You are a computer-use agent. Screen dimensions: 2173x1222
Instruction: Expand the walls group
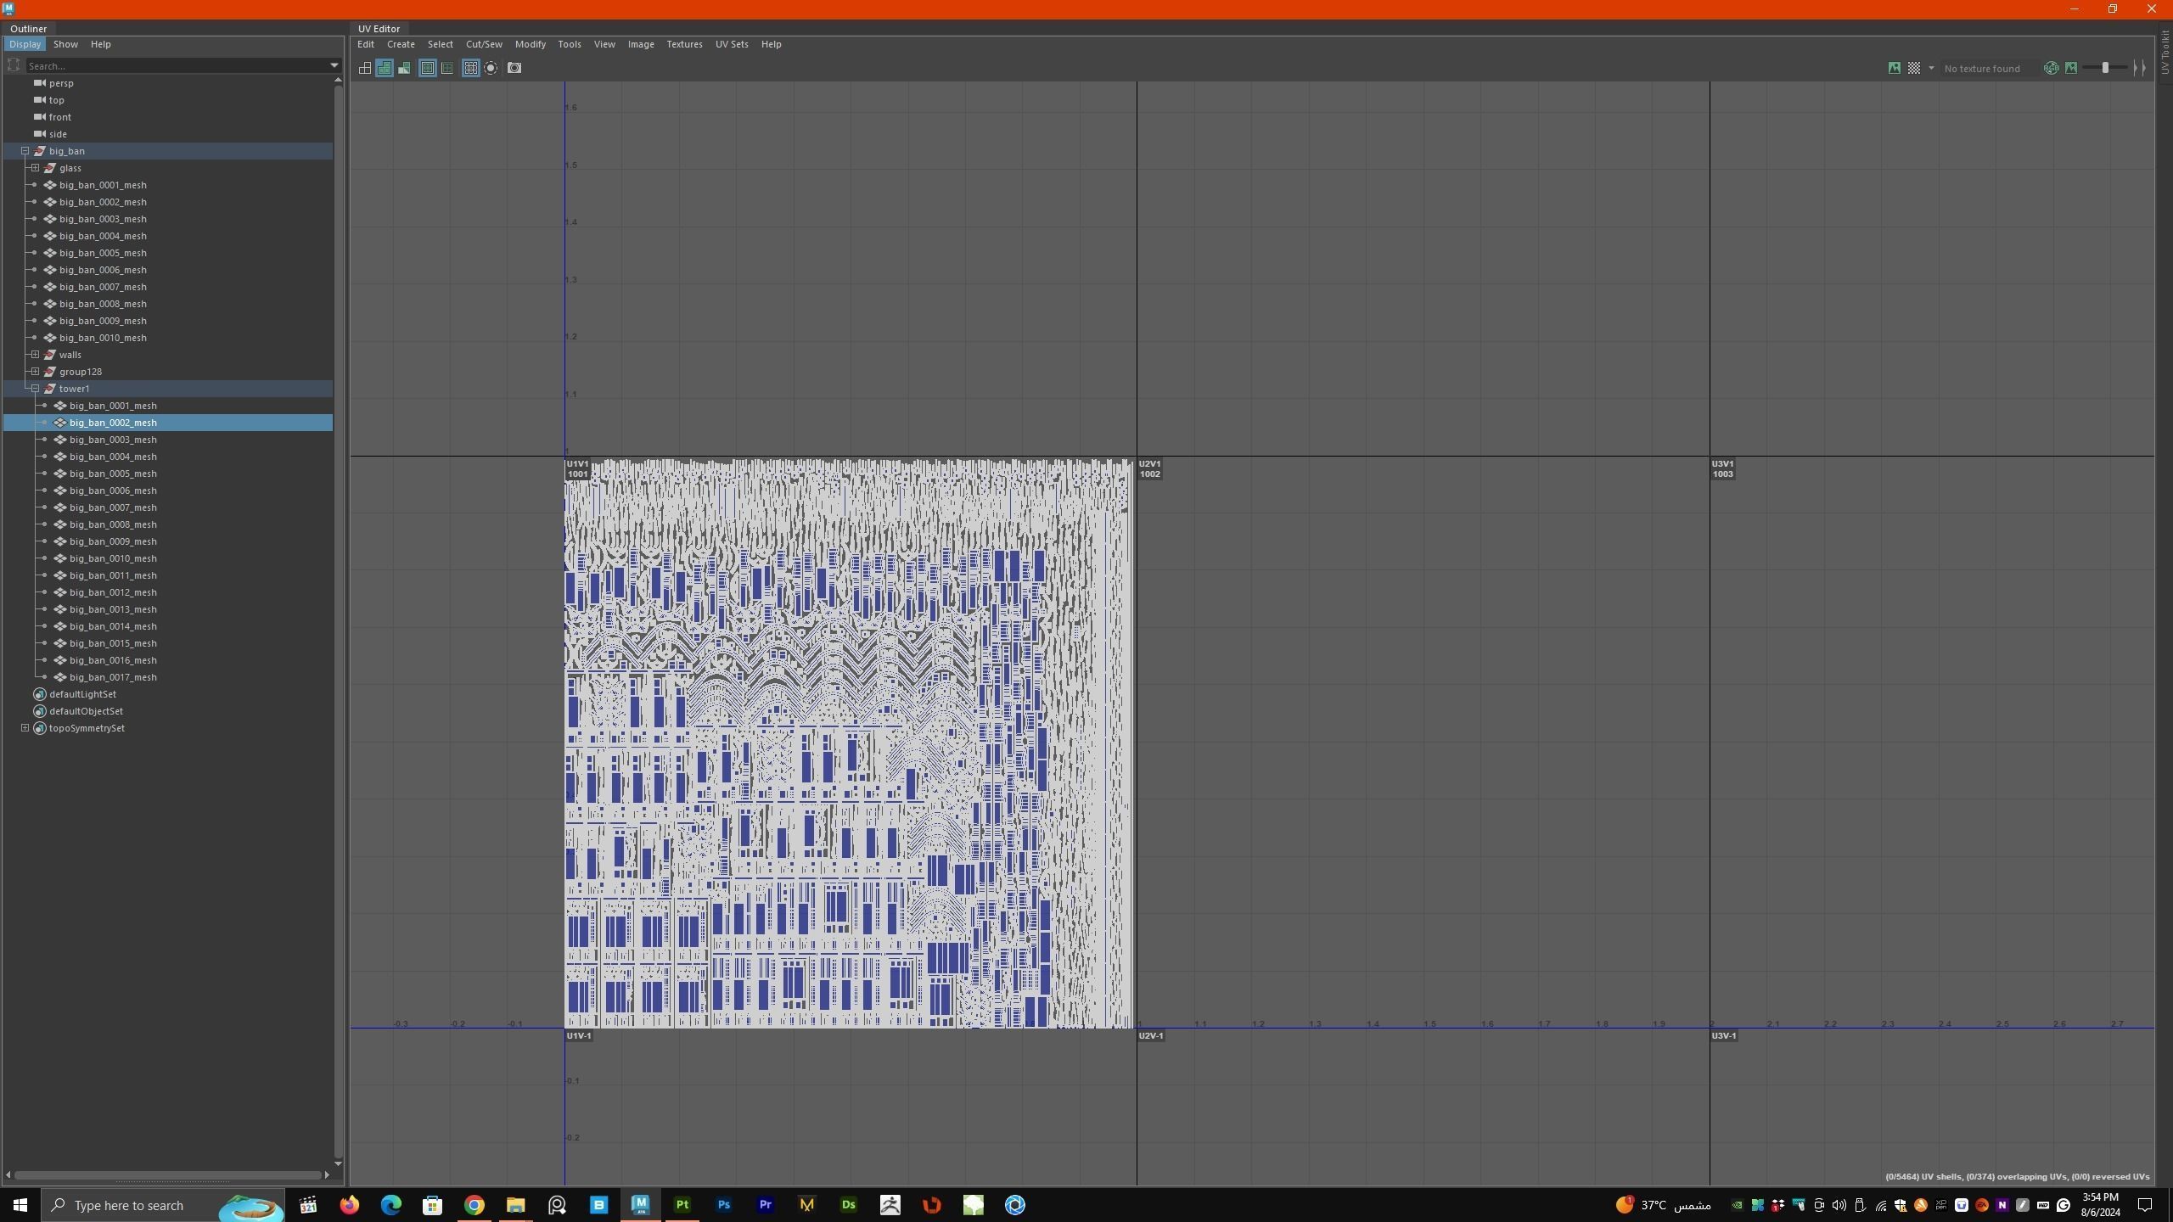tap(36, 355)
